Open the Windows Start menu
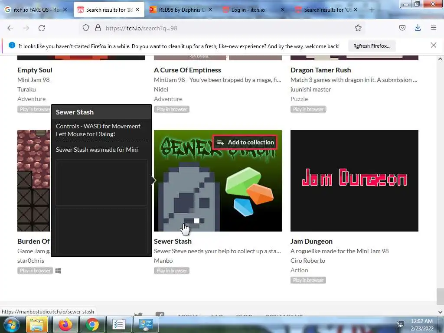Image resolution: width=444 pixels, height=333 pixels. pos(11,324)
